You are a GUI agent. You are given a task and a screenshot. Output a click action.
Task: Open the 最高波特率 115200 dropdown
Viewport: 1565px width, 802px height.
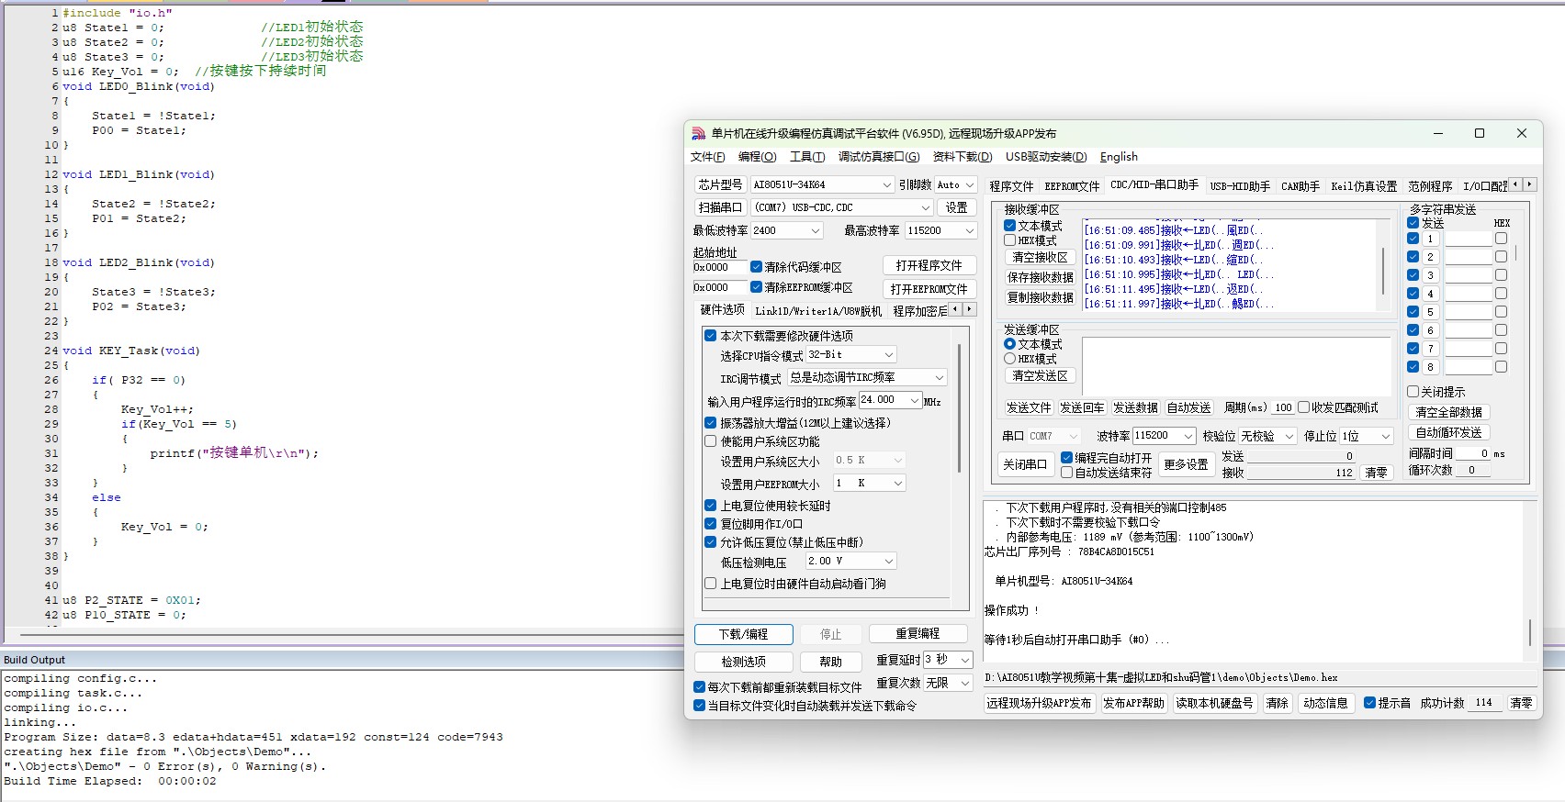click(x=940, y=230)
